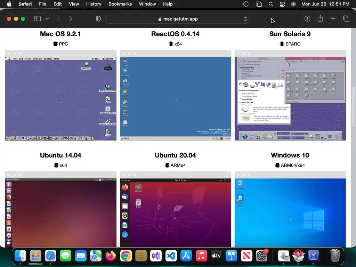Open Maps from the Dock
The image size is (356, 267).
coord(96,256)
